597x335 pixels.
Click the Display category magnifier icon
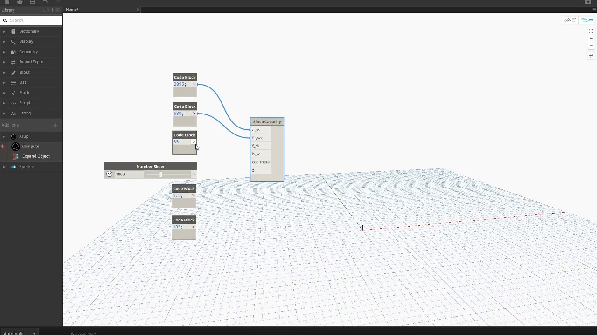(x=13, y=41)
